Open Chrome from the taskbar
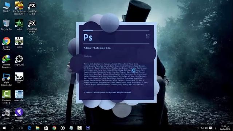Screen dimensions: 233x131 pyautogui.click(x=54, y=128)
